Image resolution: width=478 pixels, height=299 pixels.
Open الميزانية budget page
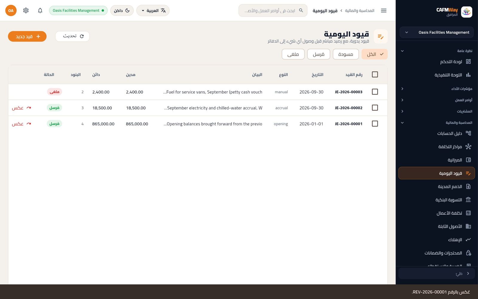pos(436,160)
